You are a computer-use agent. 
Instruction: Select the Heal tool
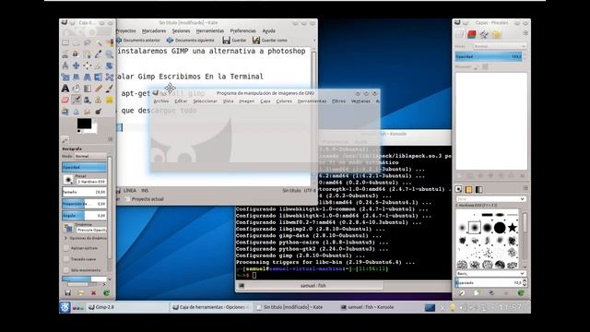(x=110, y=101)
